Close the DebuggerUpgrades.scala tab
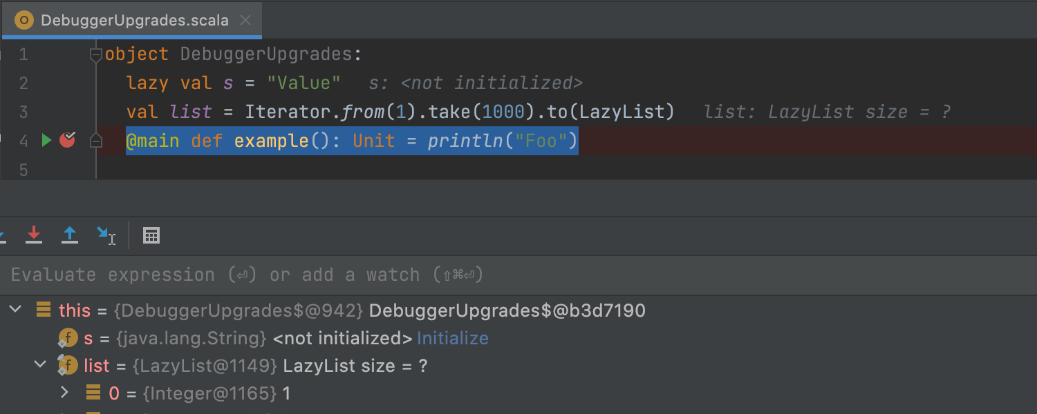The height and width of the screenshot is (414, 1037). coord(245,20)
